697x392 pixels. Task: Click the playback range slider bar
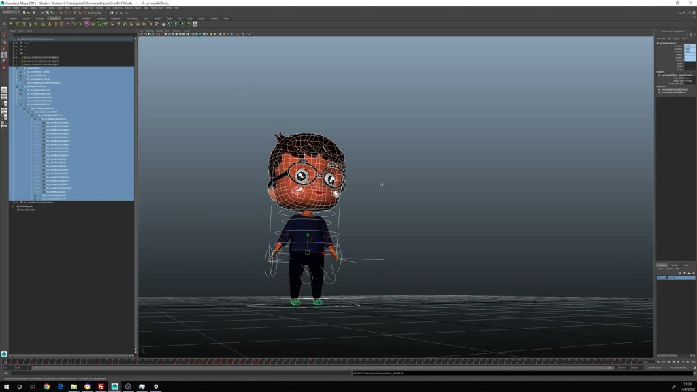pyautogui.click(x=322, y=367)
